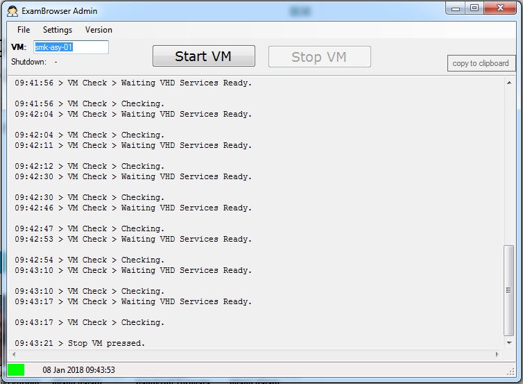523x384 pixels.
Task: Click log line '09:42:11 > VM Check > Waiting VHD Services Ready.'
Action: click(x=133, y=145)
